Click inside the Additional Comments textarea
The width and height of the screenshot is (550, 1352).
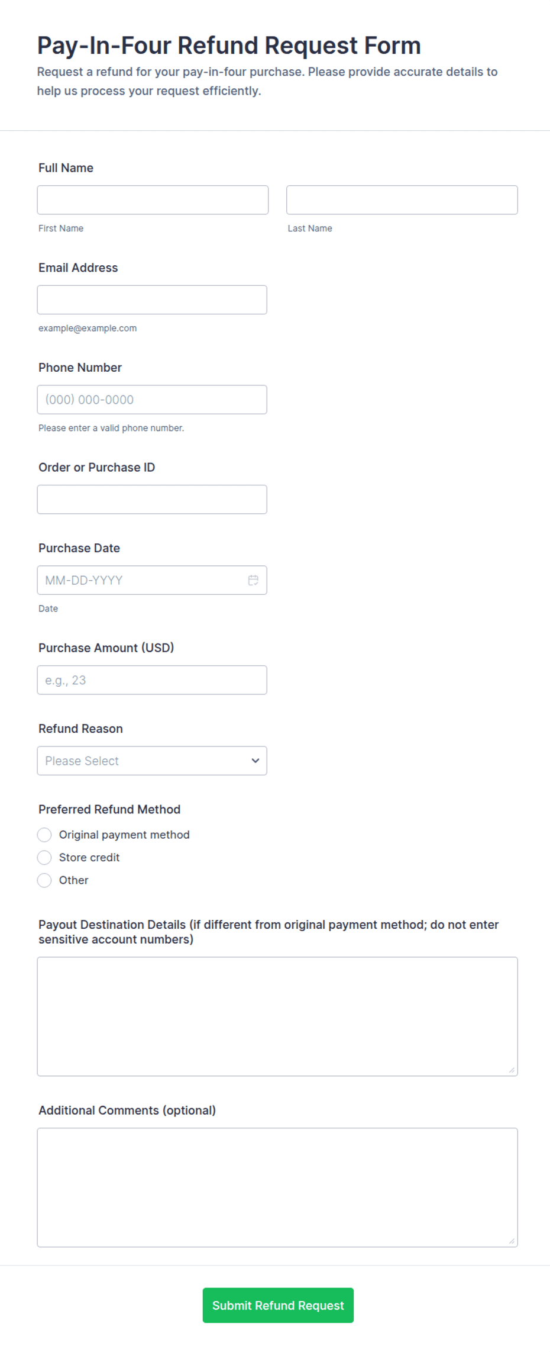click(277, 1187)
